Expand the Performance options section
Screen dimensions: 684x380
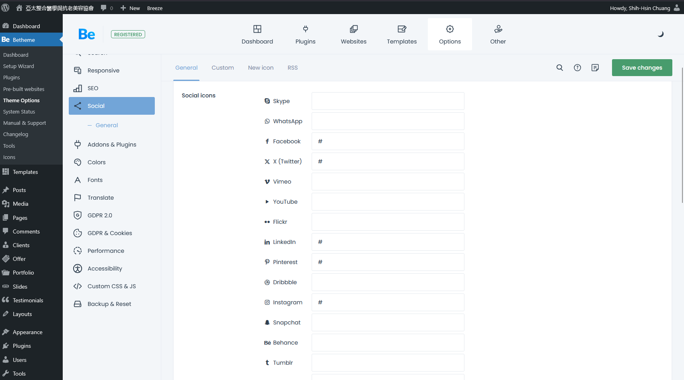(x=106, y=251)
